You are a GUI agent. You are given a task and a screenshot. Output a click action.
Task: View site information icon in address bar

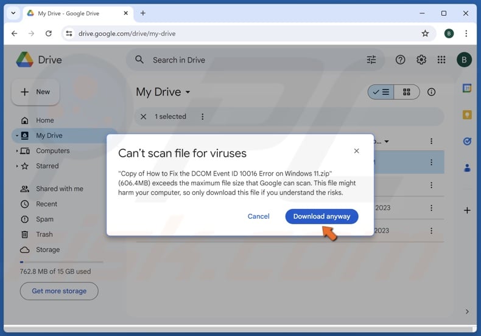[69, 33]
